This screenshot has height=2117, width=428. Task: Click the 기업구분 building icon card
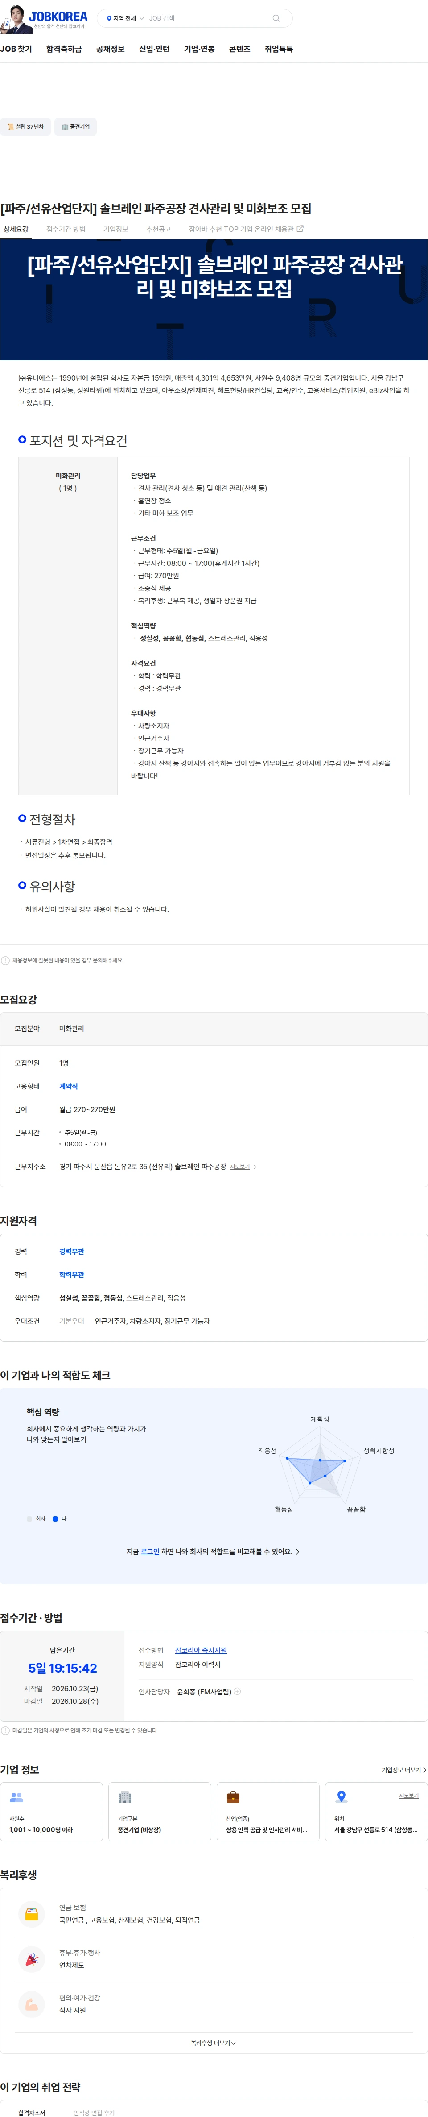[160, 1811]
